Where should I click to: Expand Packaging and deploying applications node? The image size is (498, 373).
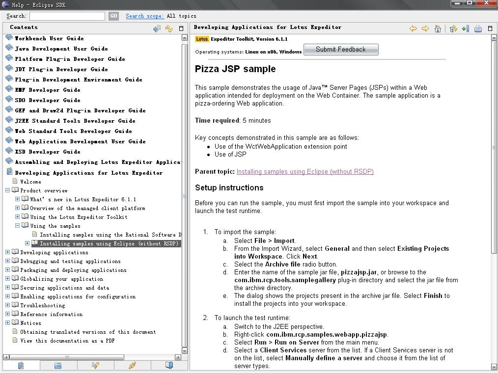coord(8,270)
